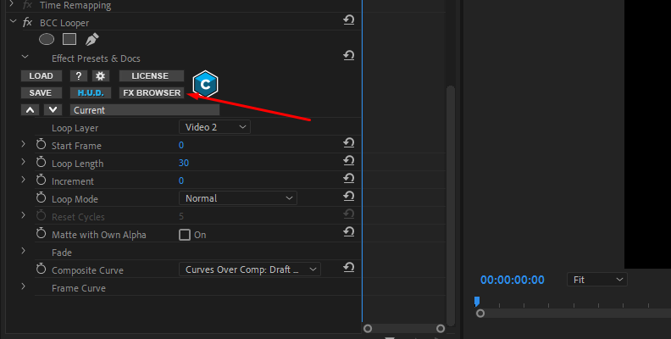Image resolution: width=671 pixels, height=339 pixels.
Task: Reset the Loop Mode parameter
Action: pos(349,197)
